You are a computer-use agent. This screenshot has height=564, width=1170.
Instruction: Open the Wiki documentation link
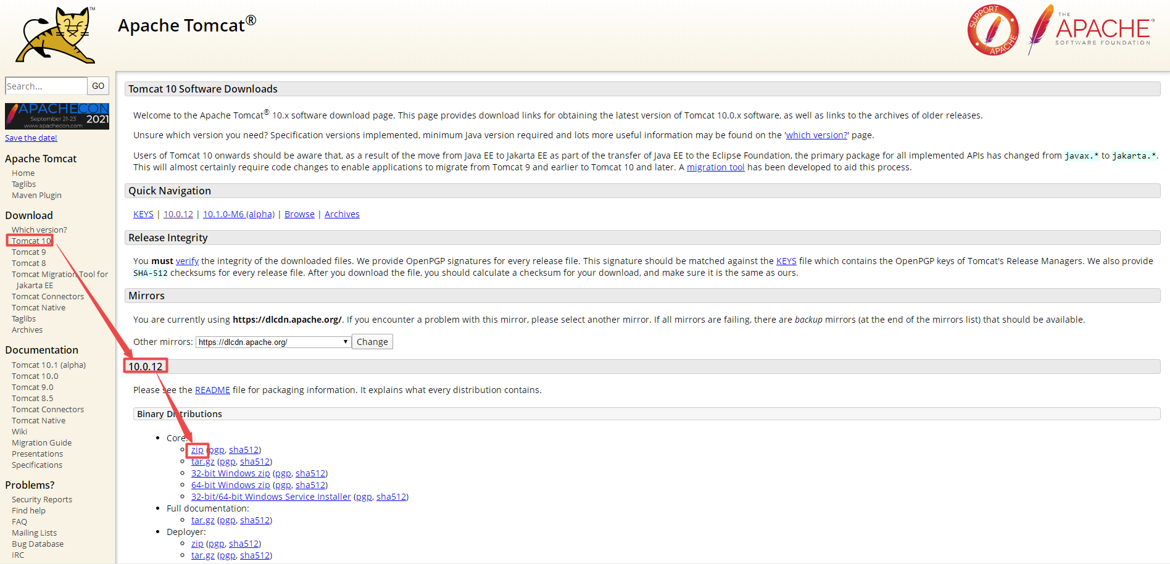[x=19, y=432]
